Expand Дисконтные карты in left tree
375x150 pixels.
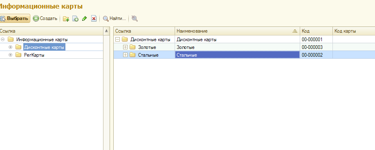10,47
